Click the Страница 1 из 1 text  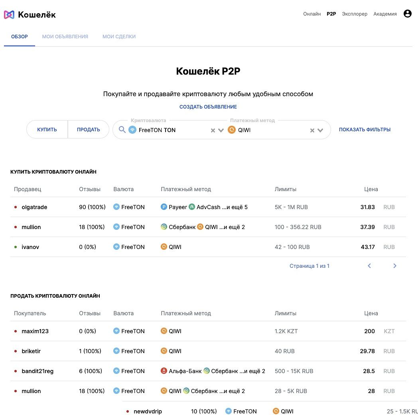point(310,266)
